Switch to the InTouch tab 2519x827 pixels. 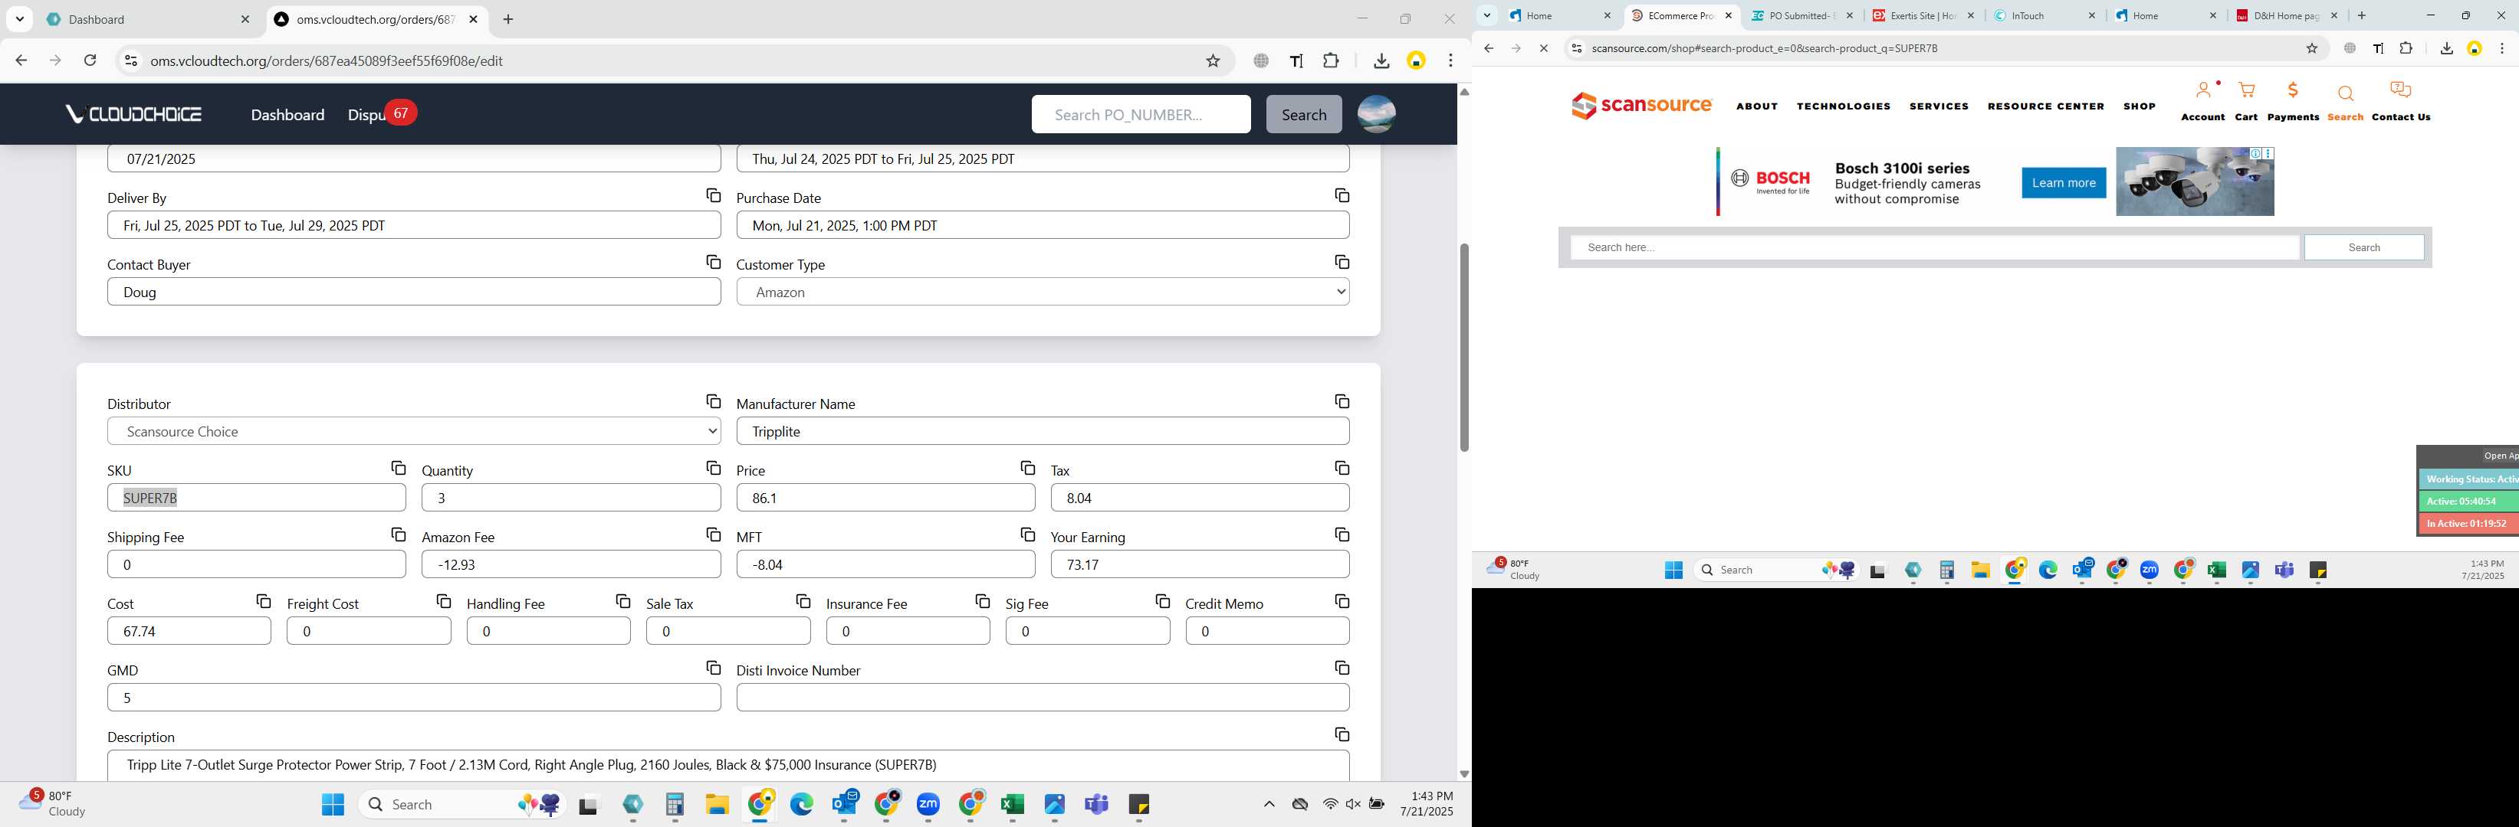[x=2044, y=15]
